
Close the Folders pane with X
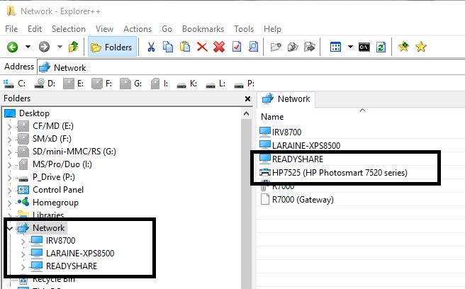coord(247,98)
